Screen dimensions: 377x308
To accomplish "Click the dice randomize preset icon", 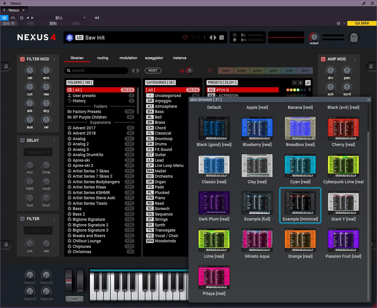I will 221,38.
